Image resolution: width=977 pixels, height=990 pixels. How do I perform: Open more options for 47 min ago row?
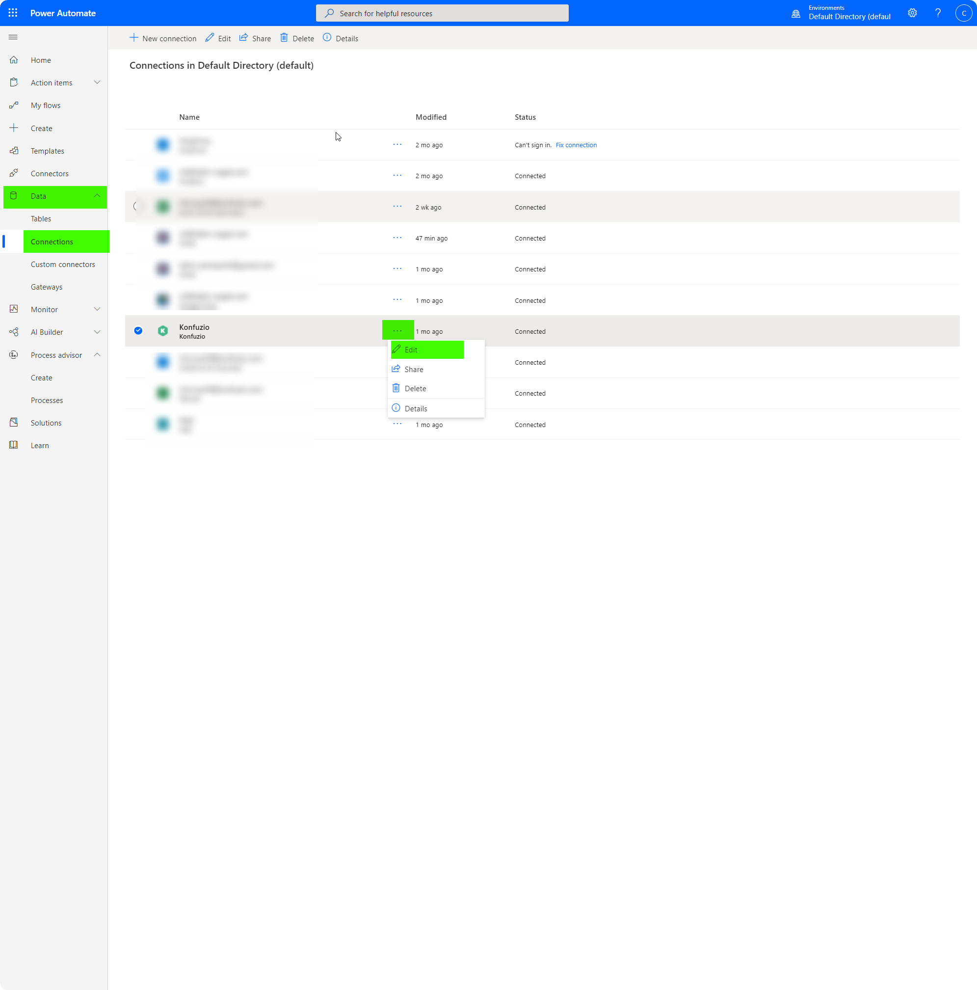(397, 238)
